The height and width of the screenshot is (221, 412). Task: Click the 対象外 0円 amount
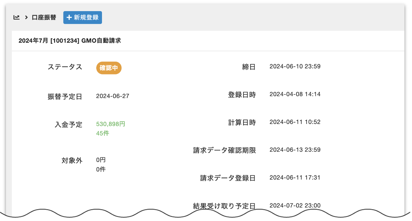coord(101,160)
